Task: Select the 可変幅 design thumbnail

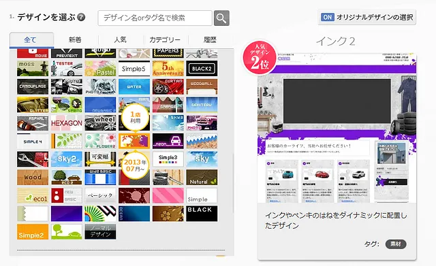Action: [100, 159]
